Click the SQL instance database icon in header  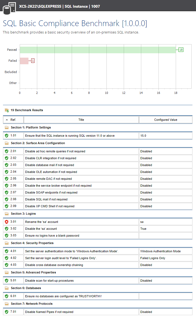coord(9,8)
